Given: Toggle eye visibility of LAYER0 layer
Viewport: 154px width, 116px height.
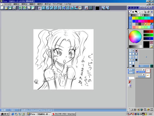Looking at the screenshot, I should [x=144, y=70].
